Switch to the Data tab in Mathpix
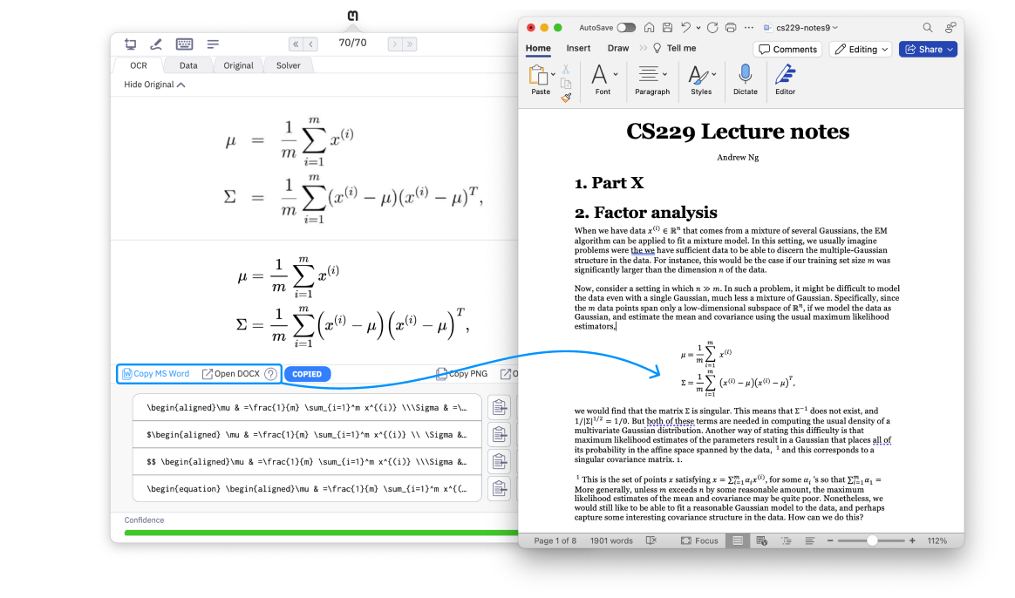Screen dimensions: 1015x598 [x=187, y=65]
